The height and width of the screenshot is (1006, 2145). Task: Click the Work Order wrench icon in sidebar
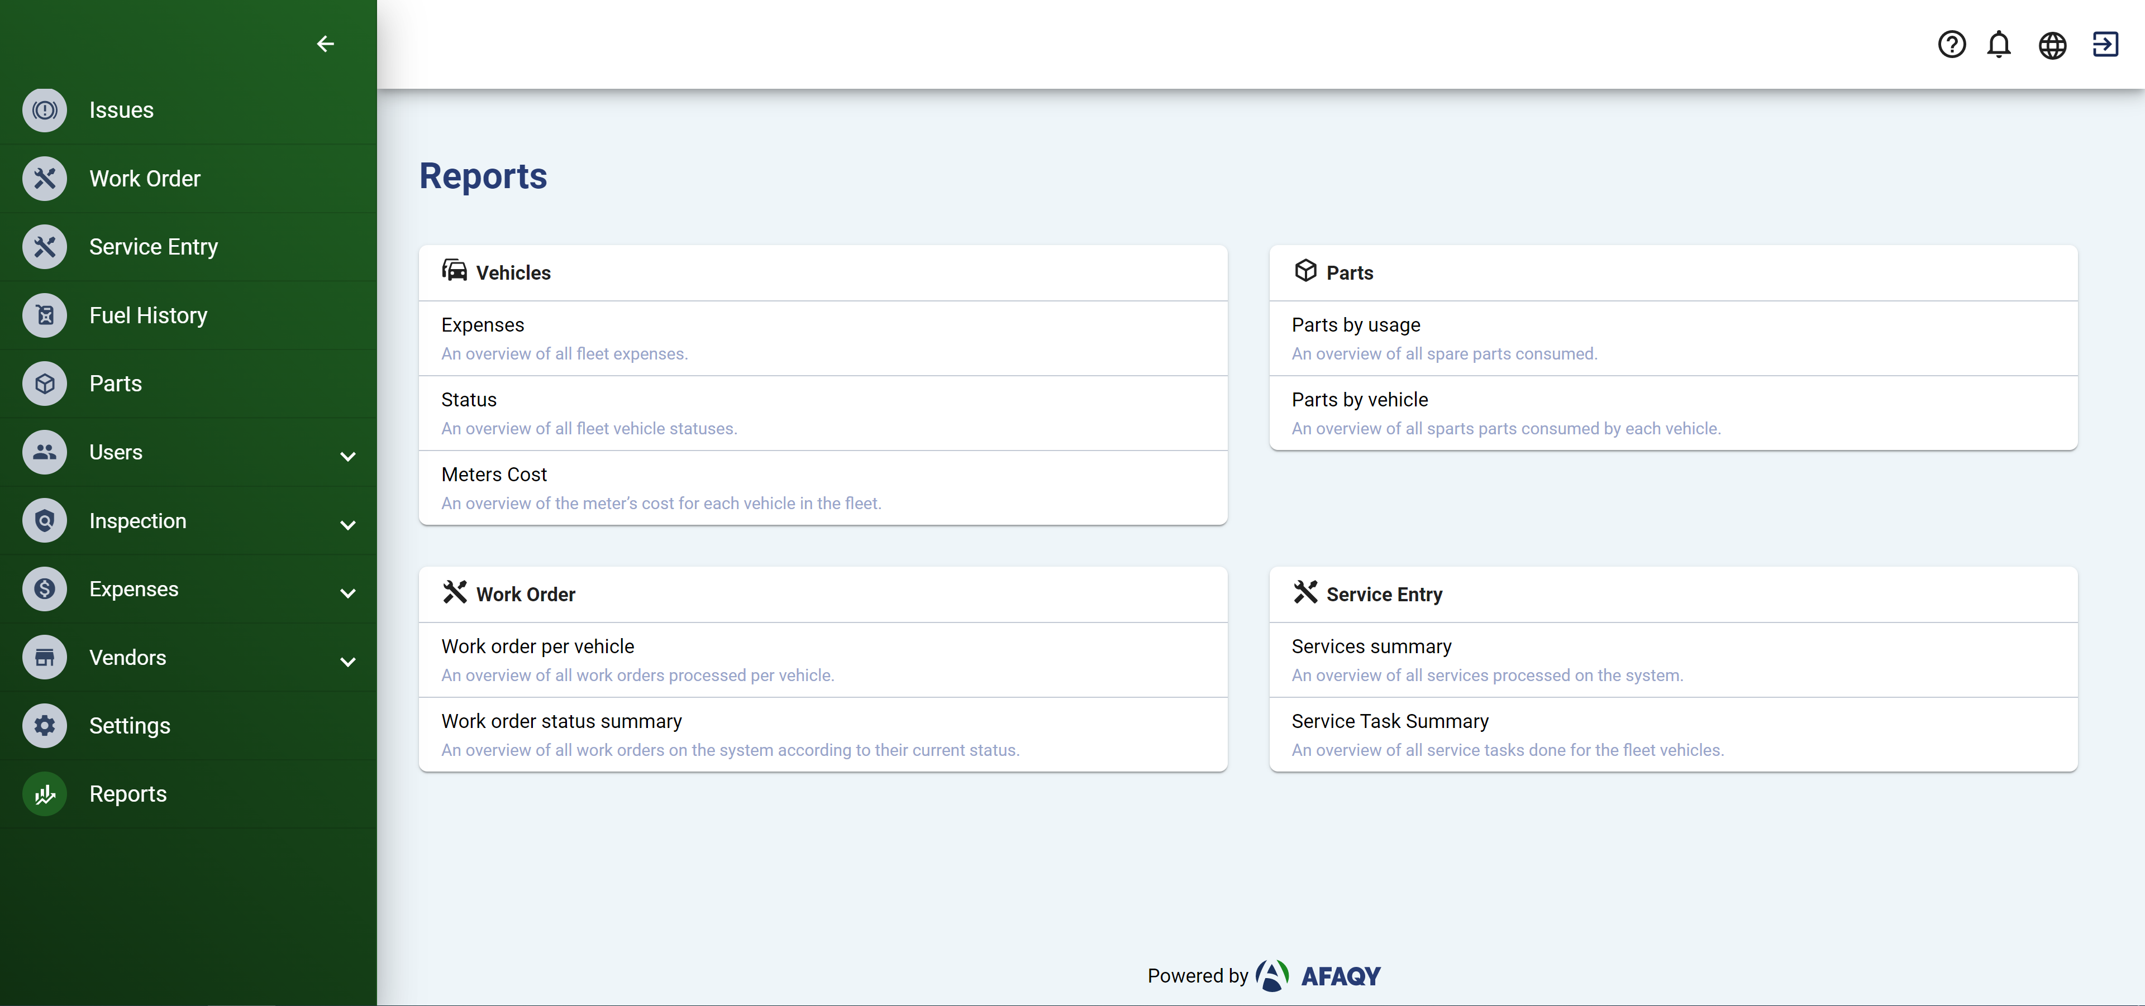pyautogui.click(x=45, y=178)
